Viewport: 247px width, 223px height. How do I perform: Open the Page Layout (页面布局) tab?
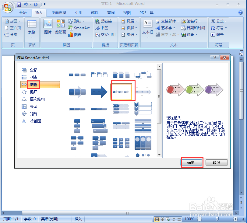pyautogui.click(x=58, y=12)
